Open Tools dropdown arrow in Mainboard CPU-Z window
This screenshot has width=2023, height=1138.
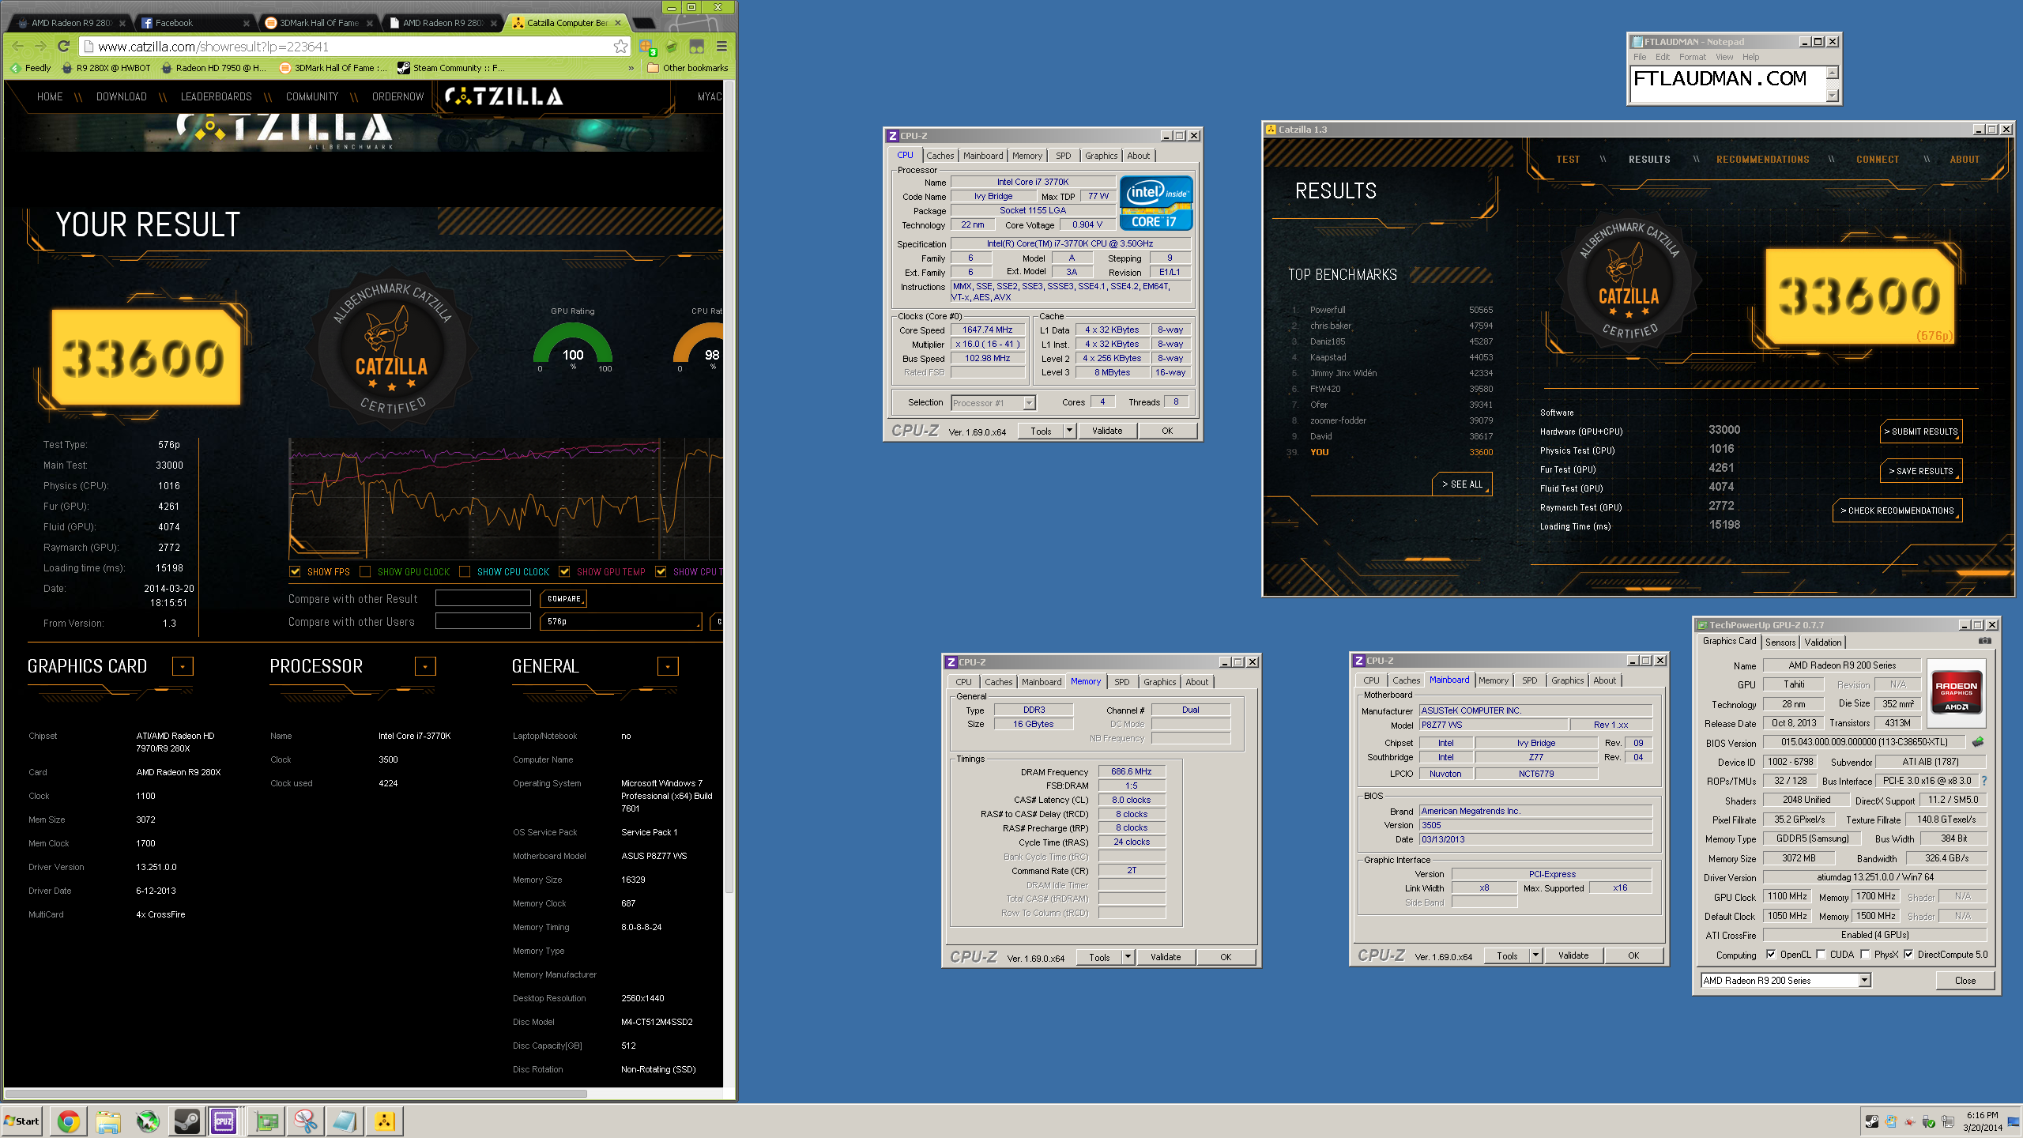point(1535,955)
